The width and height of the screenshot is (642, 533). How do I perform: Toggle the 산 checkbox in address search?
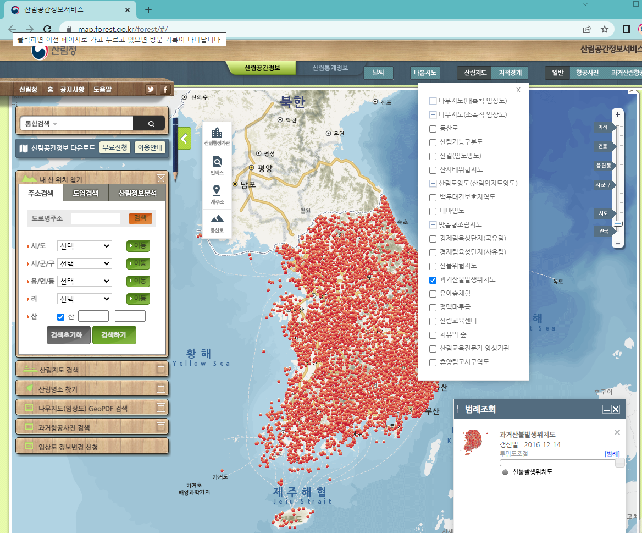pos(60,317)
